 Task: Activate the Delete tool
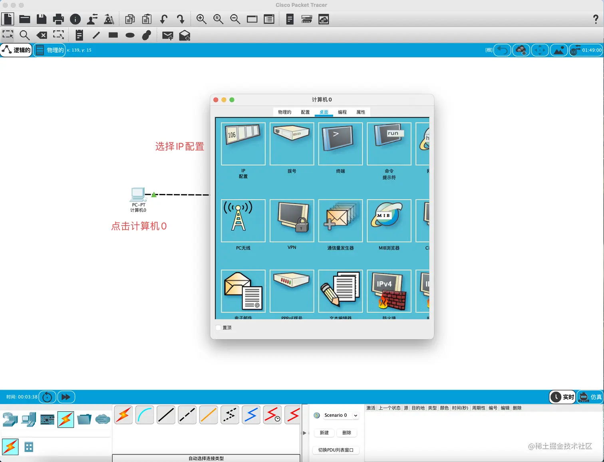coord(42,35)
